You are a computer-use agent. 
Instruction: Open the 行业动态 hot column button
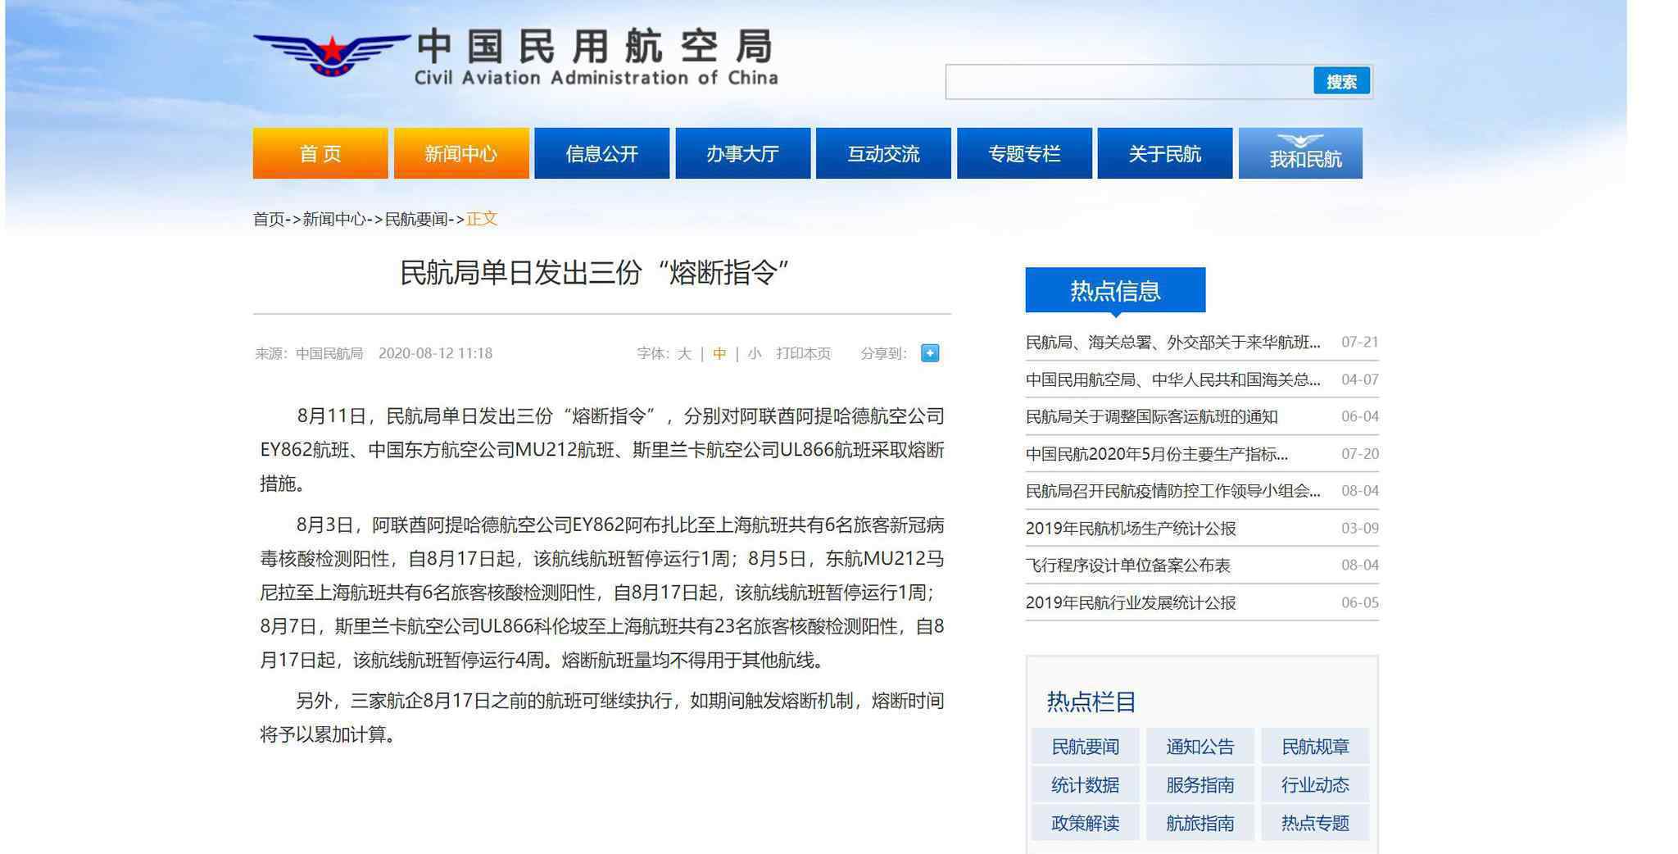tap(1315, 785)
